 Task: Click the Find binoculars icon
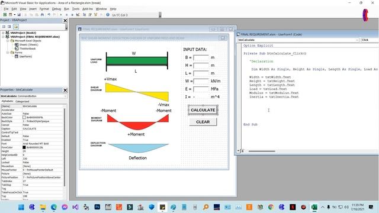pyautogui.click(x=42, y=15)
